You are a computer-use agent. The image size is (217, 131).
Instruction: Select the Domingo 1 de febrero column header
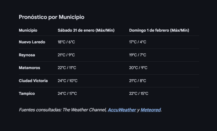(x=159, y=30)
